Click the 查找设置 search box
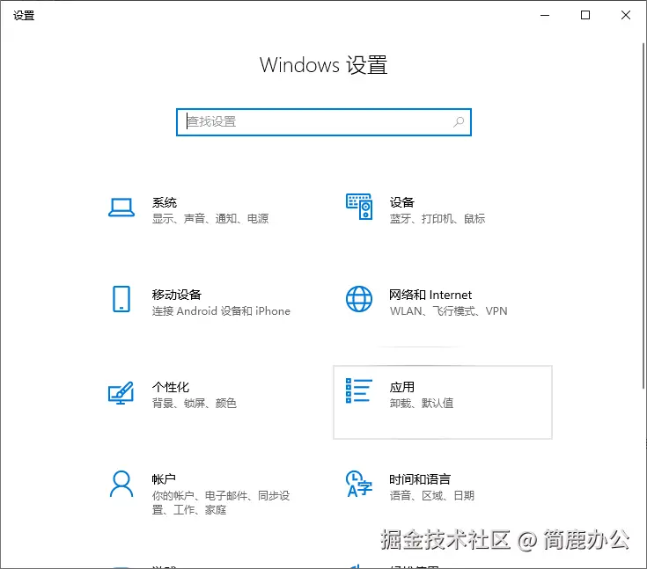The height and width of the screenshot is (569, 647). pos(324,122)
